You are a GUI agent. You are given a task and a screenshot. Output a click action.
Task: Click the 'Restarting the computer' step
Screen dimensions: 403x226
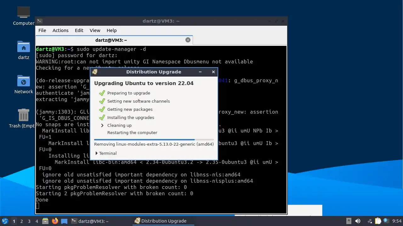132,132
